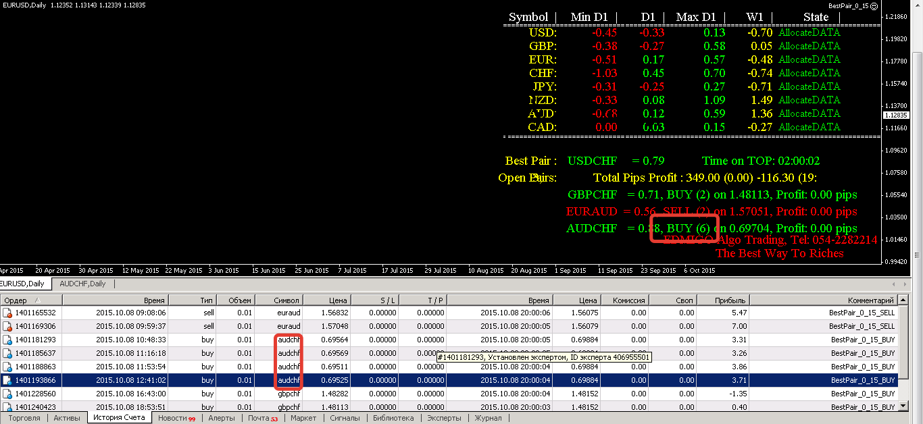Click the order icon of row 1401188863
The image size is (923, 424).
[7, 367]
